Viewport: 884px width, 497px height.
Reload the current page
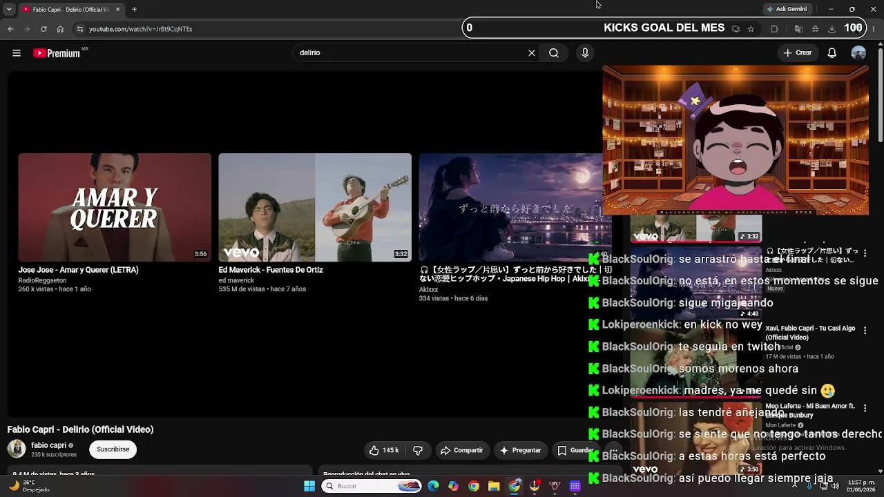click(x=44, y=29)
